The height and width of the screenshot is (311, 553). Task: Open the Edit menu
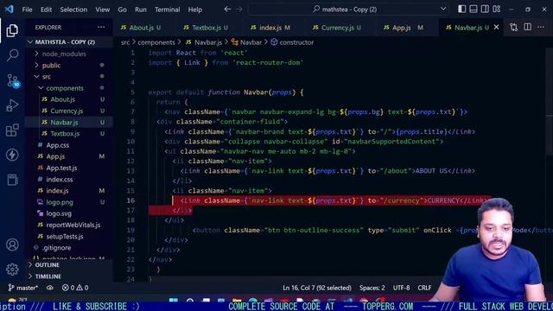46,10
